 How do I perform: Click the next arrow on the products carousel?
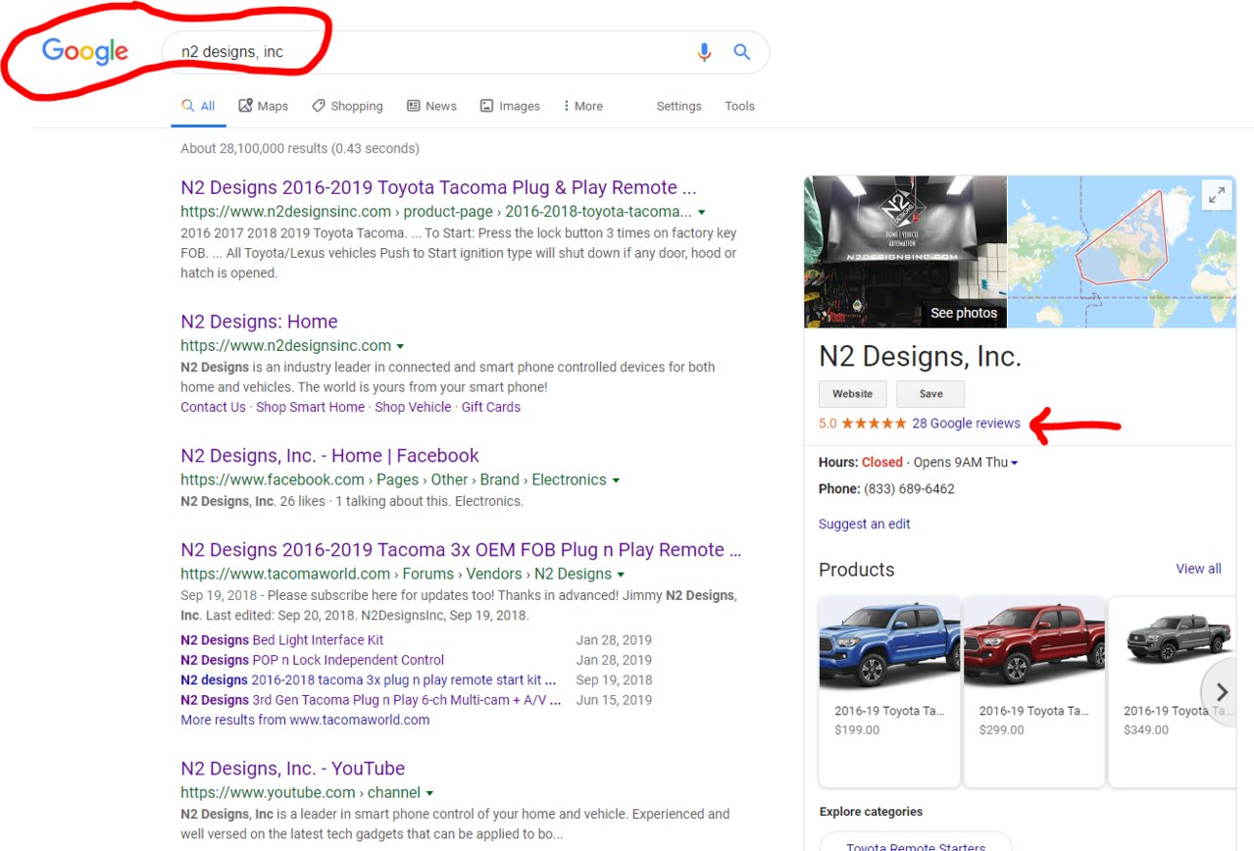point(1221,692)
